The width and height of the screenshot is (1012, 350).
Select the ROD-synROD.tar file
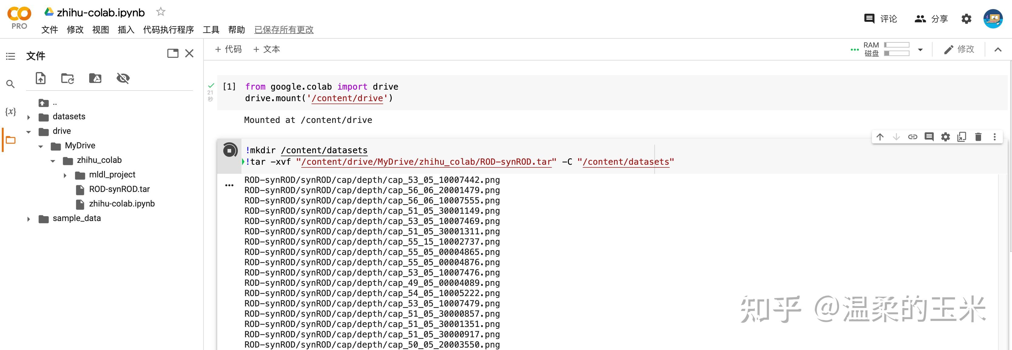(119, 189)
